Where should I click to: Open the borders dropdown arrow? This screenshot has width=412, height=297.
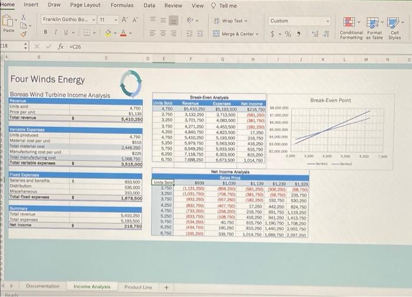[x=94, y=33]
